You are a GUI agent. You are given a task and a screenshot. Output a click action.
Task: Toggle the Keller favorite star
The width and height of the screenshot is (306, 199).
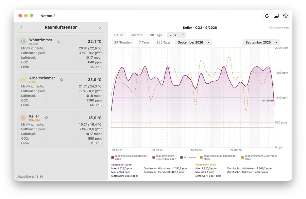pos(46,118)
